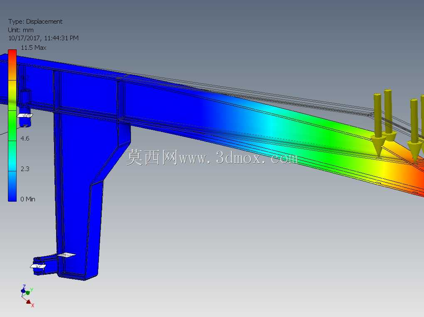Select the '4.6' legend value
Screen dimensions: 424x317
25,139
